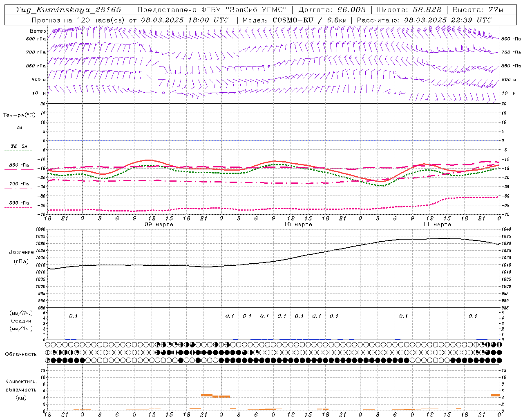Click the date label 10 марта
Image resolution: width=523 pixels, height=418 pixels.
pos(298,225)
